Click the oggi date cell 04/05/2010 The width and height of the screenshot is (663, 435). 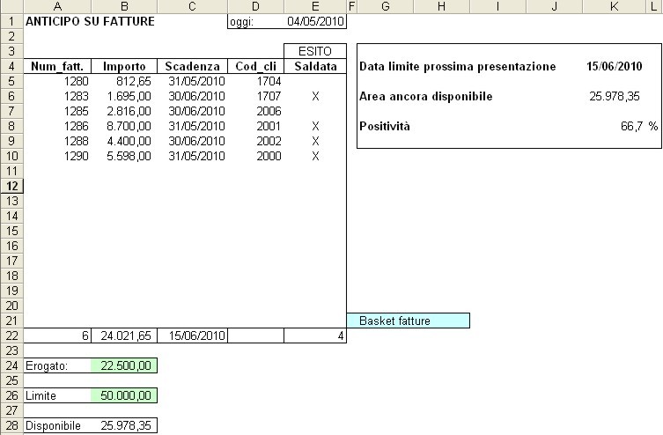pyautogui.click(x=315, y=22)
